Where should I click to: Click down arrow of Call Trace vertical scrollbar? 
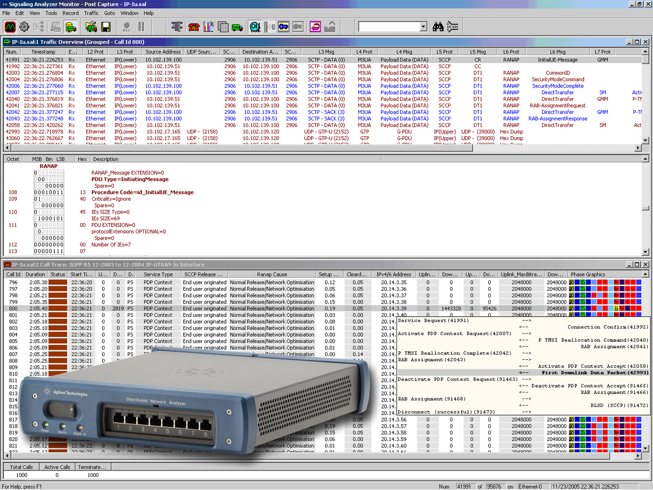tap(646, 448)
